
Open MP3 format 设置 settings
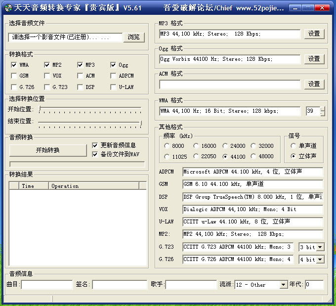(x=314, y=34)
